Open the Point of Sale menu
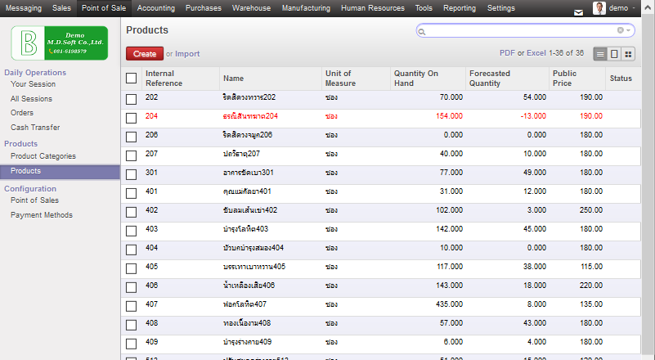Screen dimensions: 655x360 pos(104,8)
